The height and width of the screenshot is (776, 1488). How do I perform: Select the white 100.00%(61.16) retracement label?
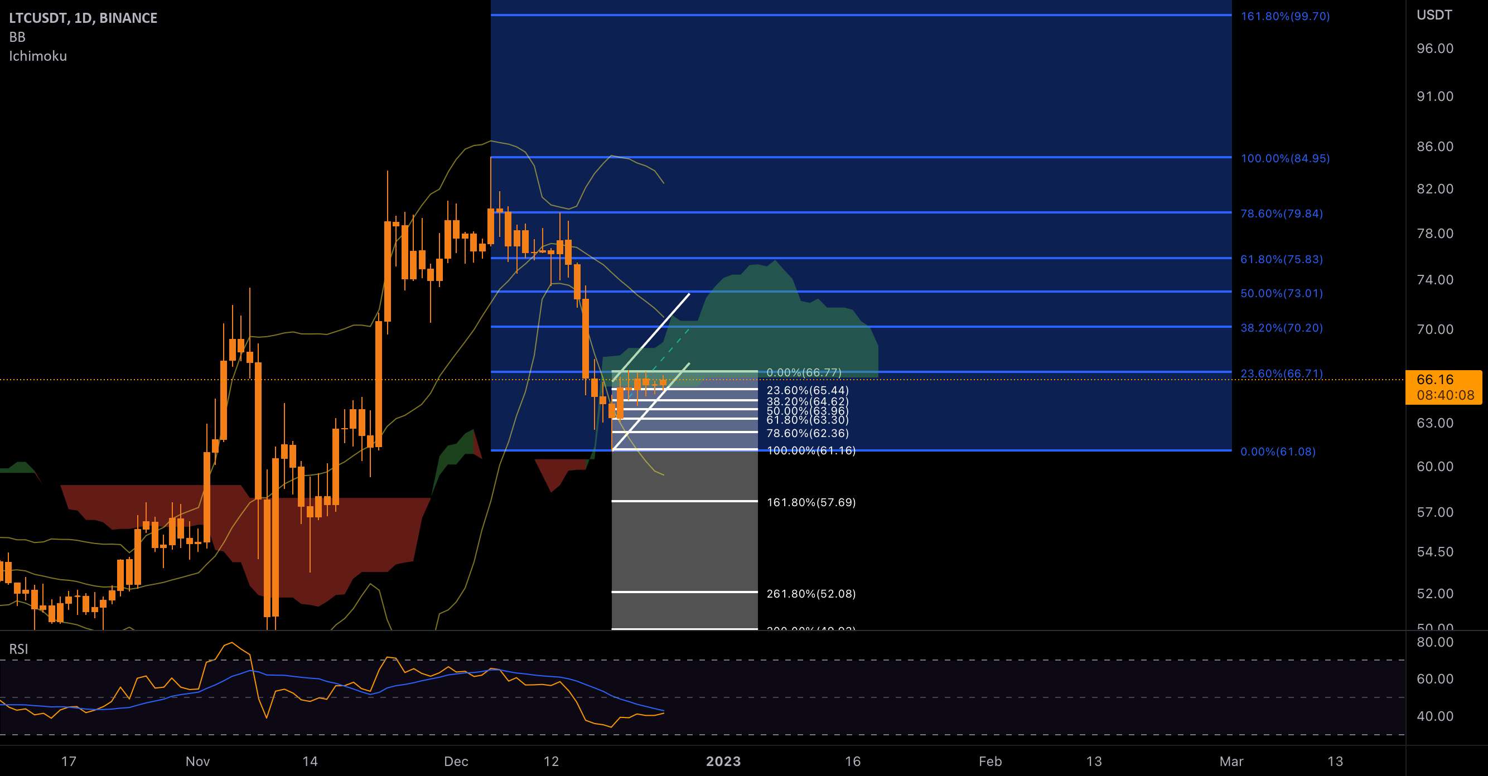811,450
